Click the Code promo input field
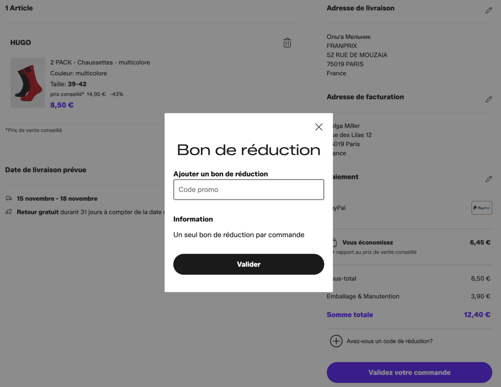 [248, 189]
